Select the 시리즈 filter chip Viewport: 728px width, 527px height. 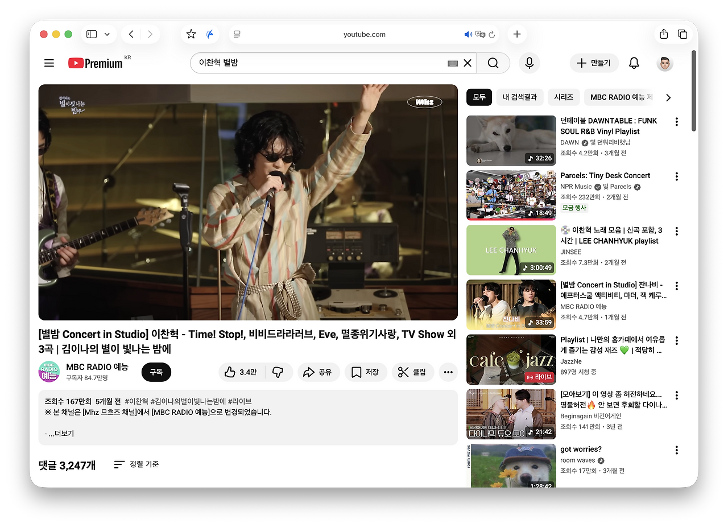coord(563,97)
